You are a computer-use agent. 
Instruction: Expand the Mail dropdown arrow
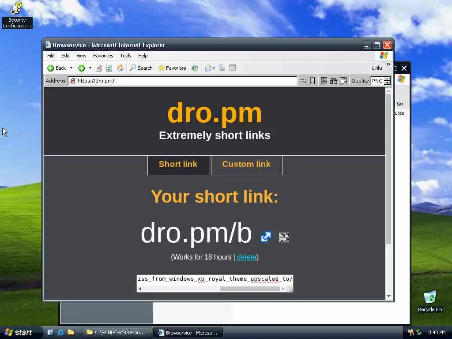214,68
